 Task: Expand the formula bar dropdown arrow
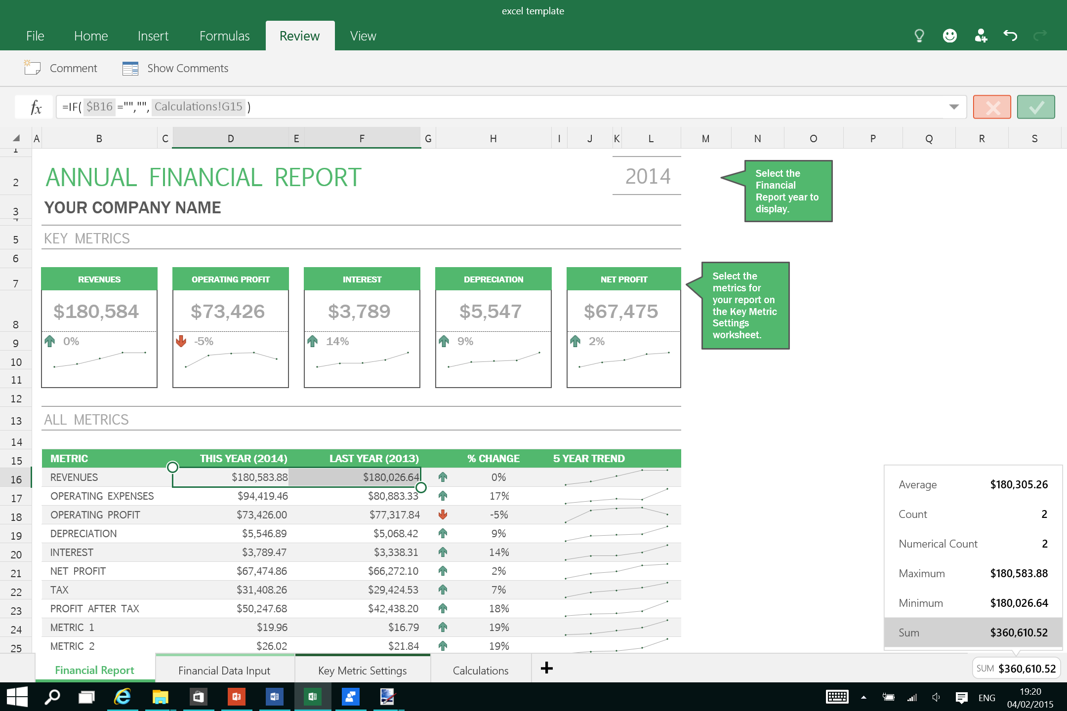click(954, 107)
